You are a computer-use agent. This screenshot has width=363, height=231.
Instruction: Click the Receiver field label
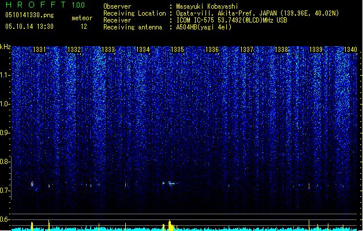(117, 20)
